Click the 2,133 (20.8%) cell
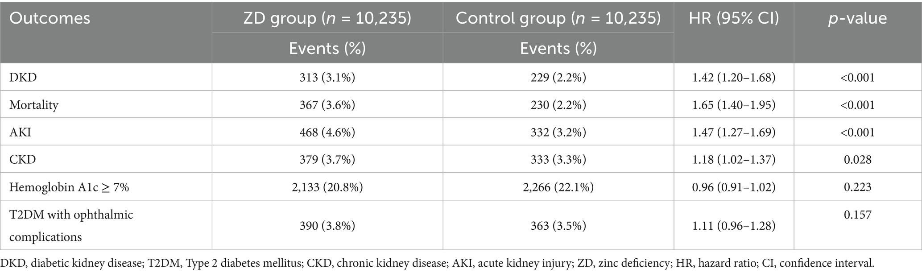The image size is (922, 273). (x=327, y=187)
